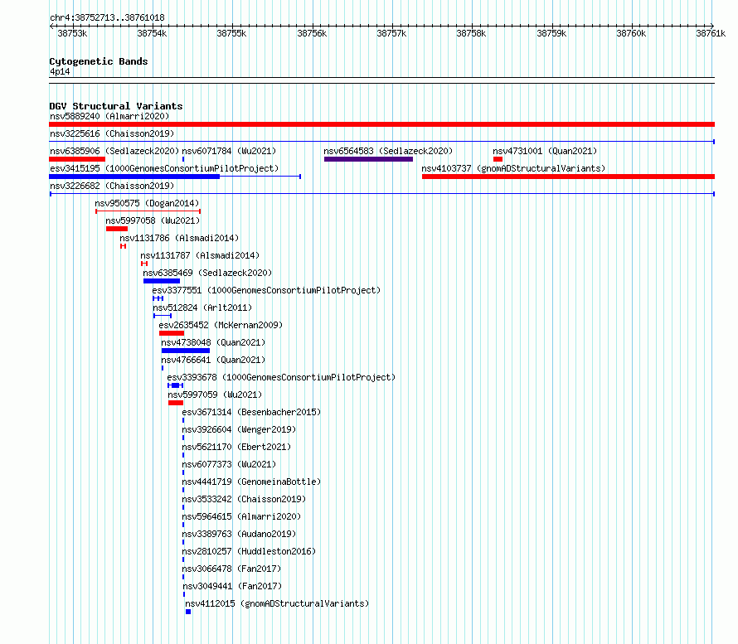Open nsv5997058 (Wu2021) label

(x=153, y=220)
